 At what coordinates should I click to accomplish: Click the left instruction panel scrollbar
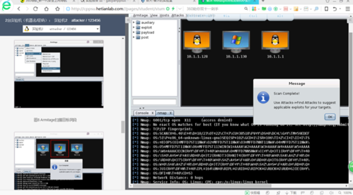point(122,127)
